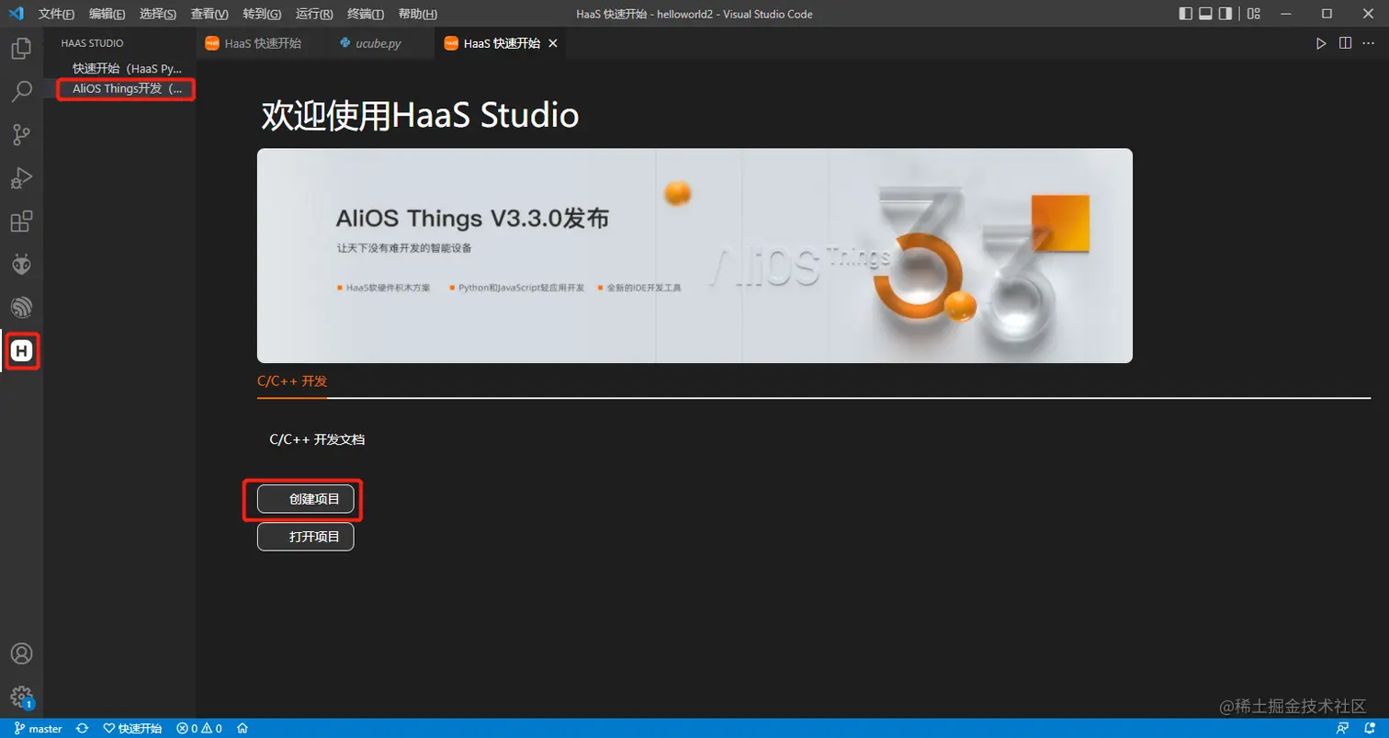Split the editor with the split icon
Screen dimensions: 1389x738
point(1345,43)
